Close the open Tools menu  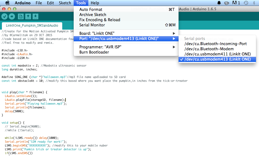[81, 3]
